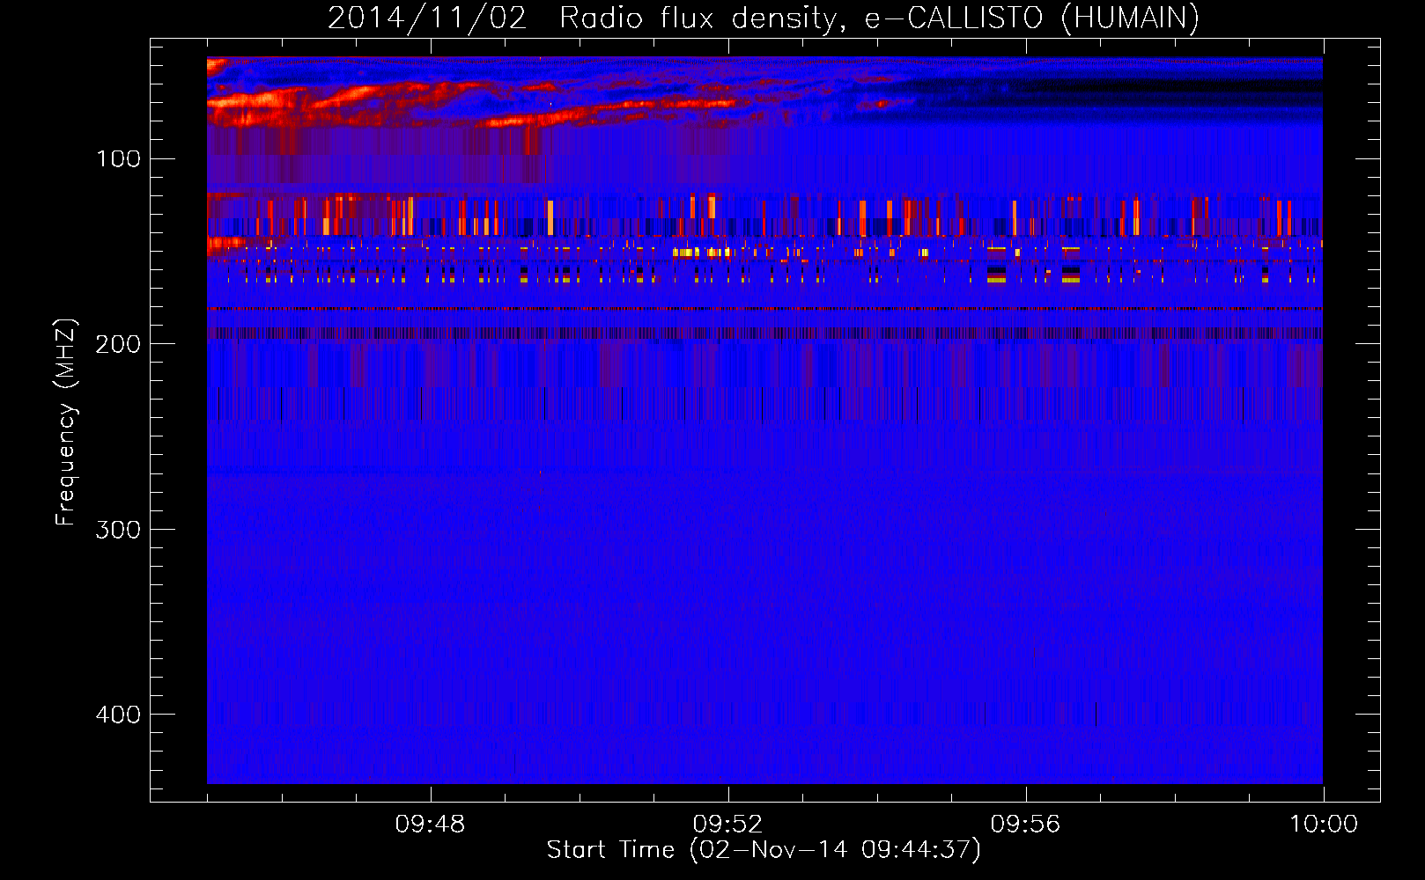Click the '09:52' time tick label

pos(728,825)
